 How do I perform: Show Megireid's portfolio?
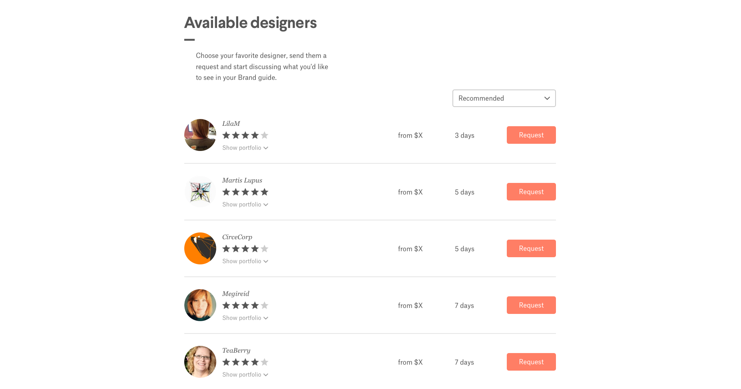(245, 318)
